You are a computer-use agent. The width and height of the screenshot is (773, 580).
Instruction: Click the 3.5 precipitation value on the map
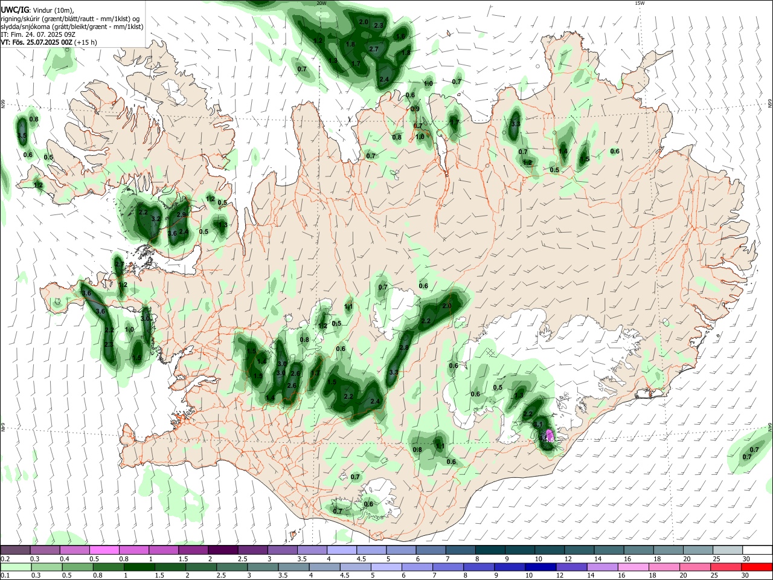22,137
